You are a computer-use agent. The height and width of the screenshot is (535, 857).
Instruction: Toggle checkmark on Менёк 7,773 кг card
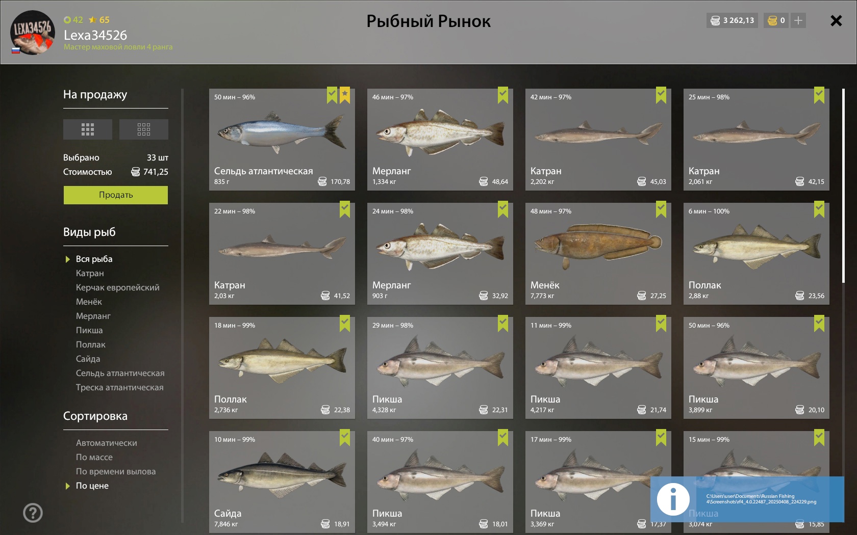(x=661, y=209)
